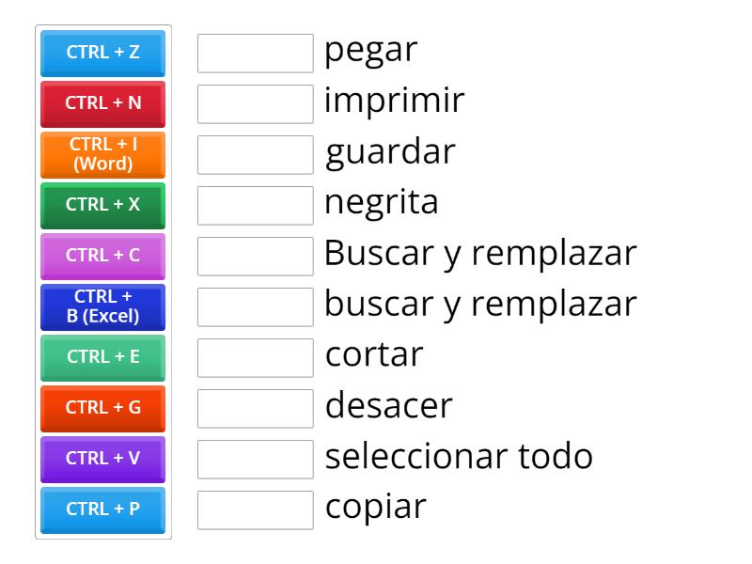Click the label desacer
752x564 pixels.
(x=387, y=405)
